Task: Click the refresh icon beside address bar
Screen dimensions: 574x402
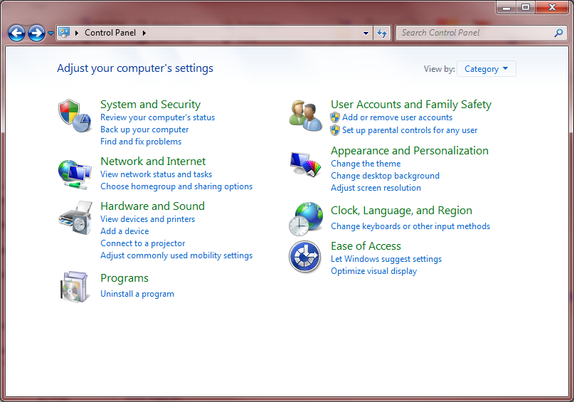Action: 382,33
